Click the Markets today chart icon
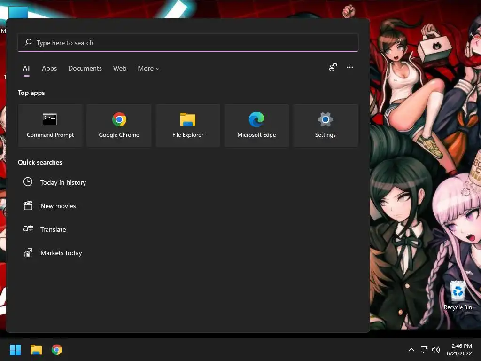Viewport: 481px width, 361px height. click(x=28, y=252)
